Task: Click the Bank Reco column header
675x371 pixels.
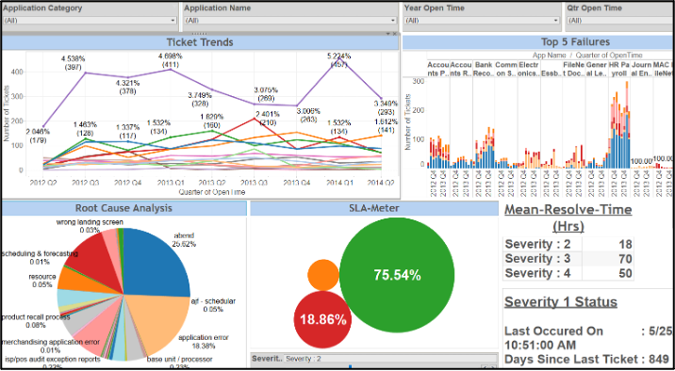Action: (484, 69)
